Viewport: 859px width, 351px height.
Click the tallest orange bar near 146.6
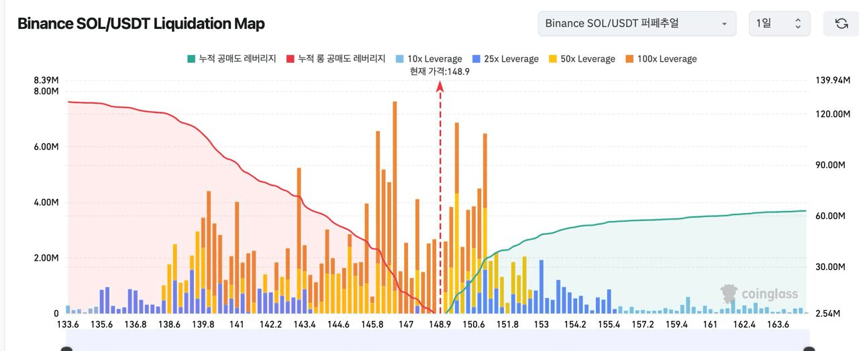coord(395,208)
